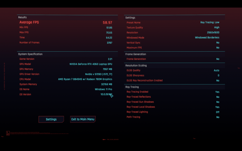Select the Resolution value 2560x1600
The width and height of the screenshot is (242, 151).
click(213, 32)
